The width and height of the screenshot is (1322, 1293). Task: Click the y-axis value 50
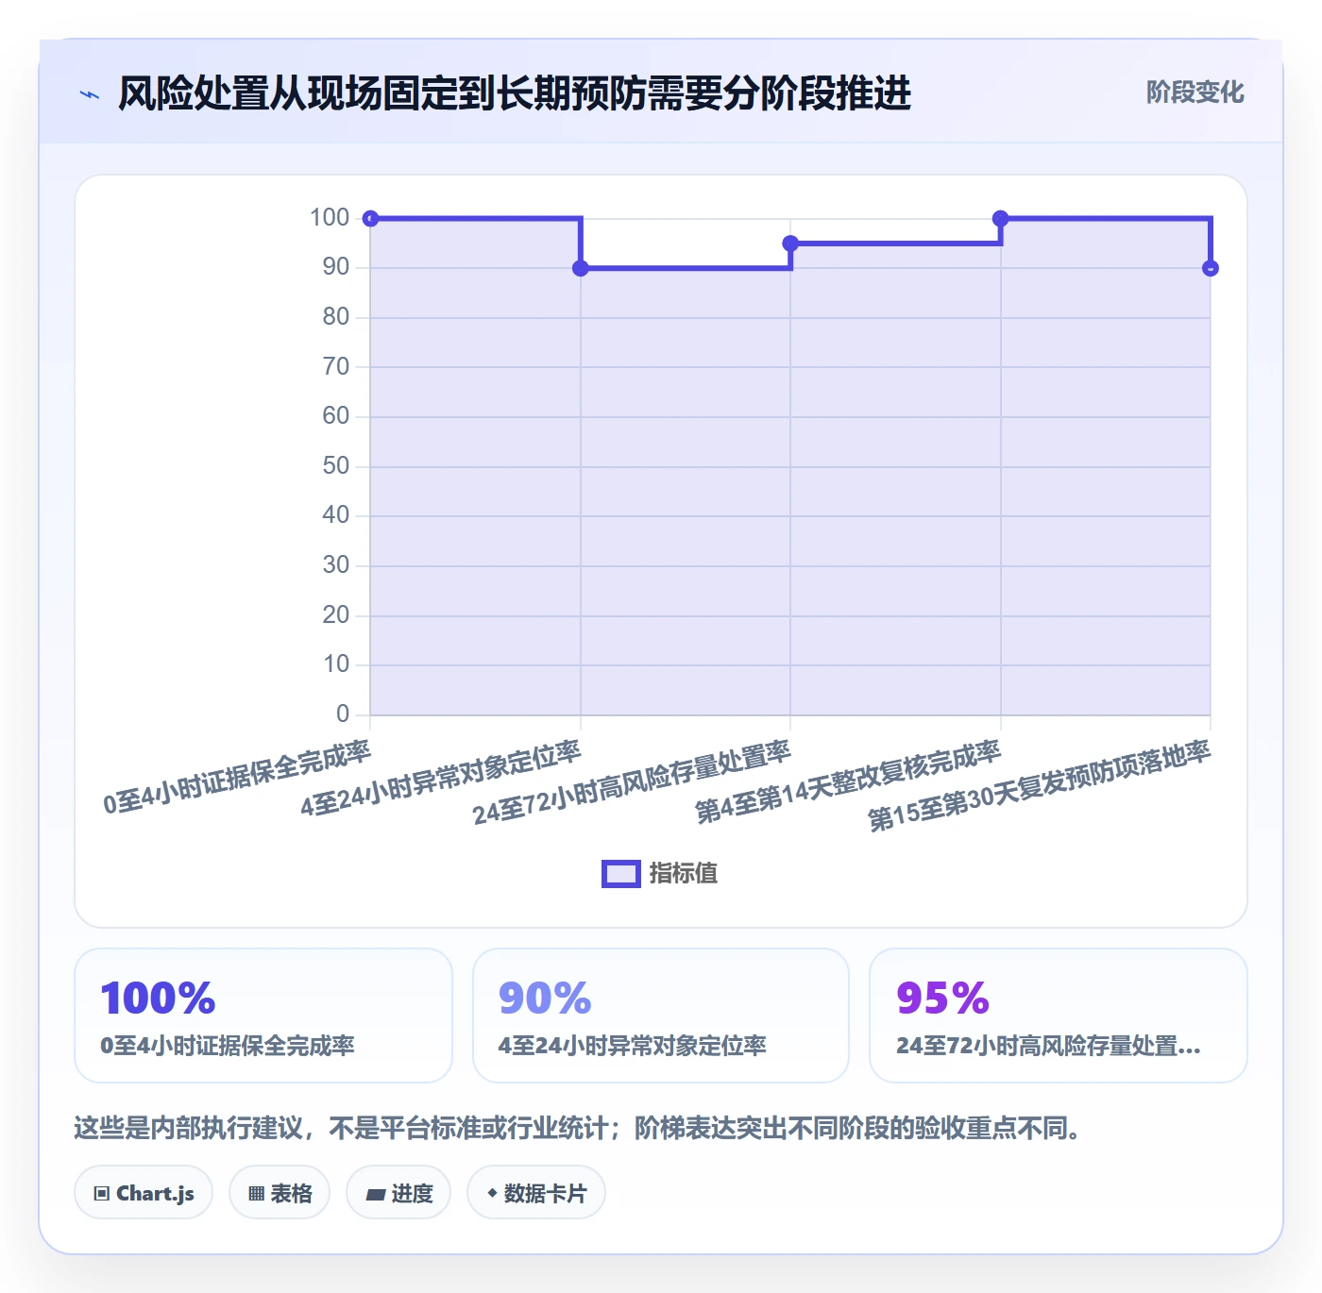pos(336,465)
